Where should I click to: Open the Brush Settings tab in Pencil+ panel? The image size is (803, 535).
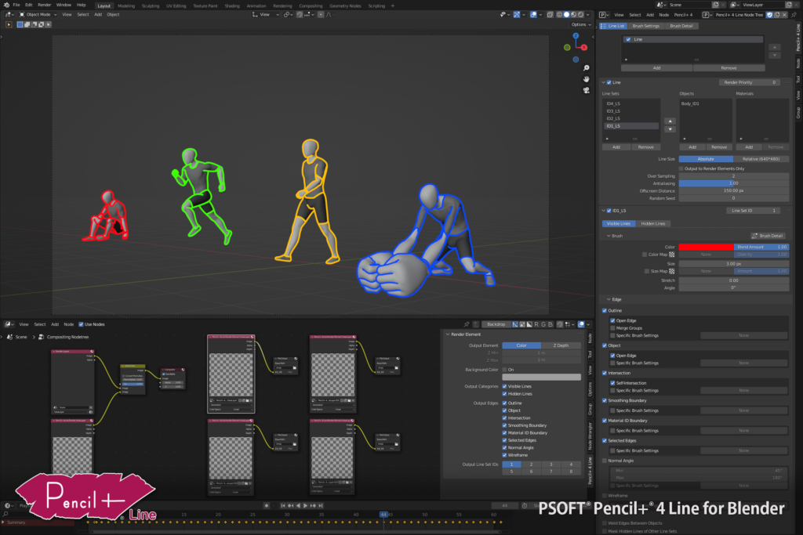coord(646,26)
